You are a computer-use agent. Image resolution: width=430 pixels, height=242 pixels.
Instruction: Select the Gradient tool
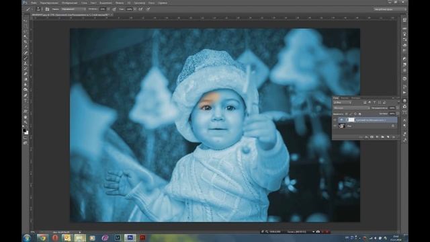click(26, 79)
